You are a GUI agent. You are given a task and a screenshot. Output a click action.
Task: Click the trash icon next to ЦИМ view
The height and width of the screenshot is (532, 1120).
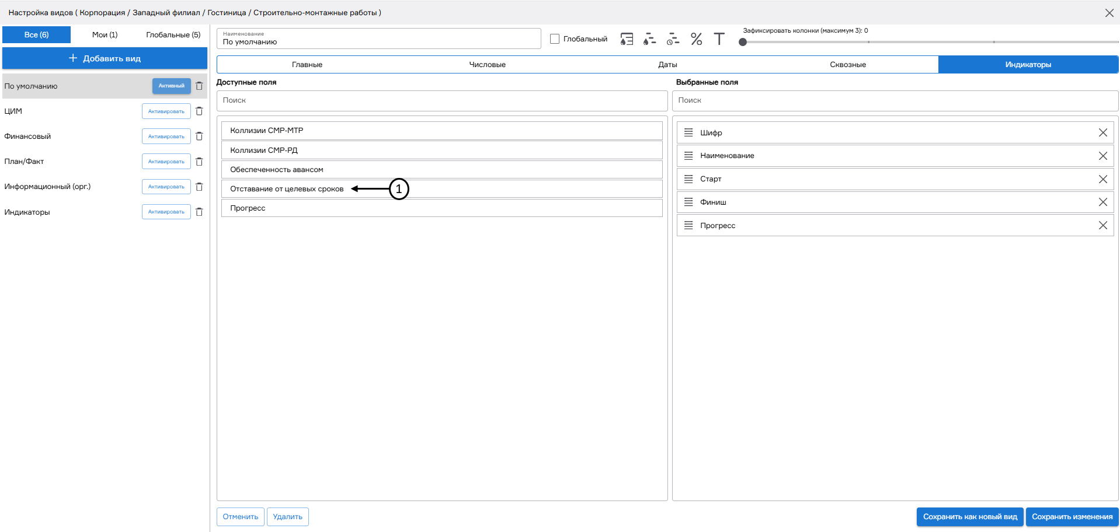tap(199, 111)
